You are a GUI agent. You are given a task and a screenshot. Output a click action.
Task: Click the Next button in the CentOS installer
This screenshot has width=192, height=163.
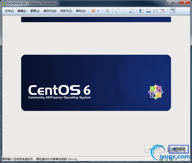coord(179,149)
